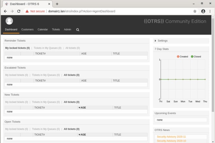The height and width of the screenshot is (143, 215).
Task: Reload the page with refresh icon
Action: 19,11
